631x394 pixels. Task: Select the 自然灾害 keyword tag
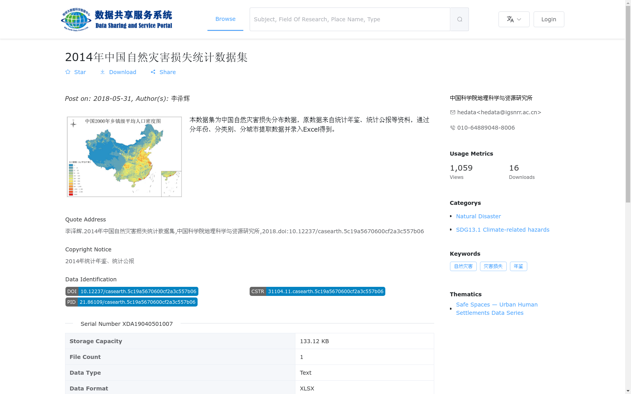coord(463,266)
